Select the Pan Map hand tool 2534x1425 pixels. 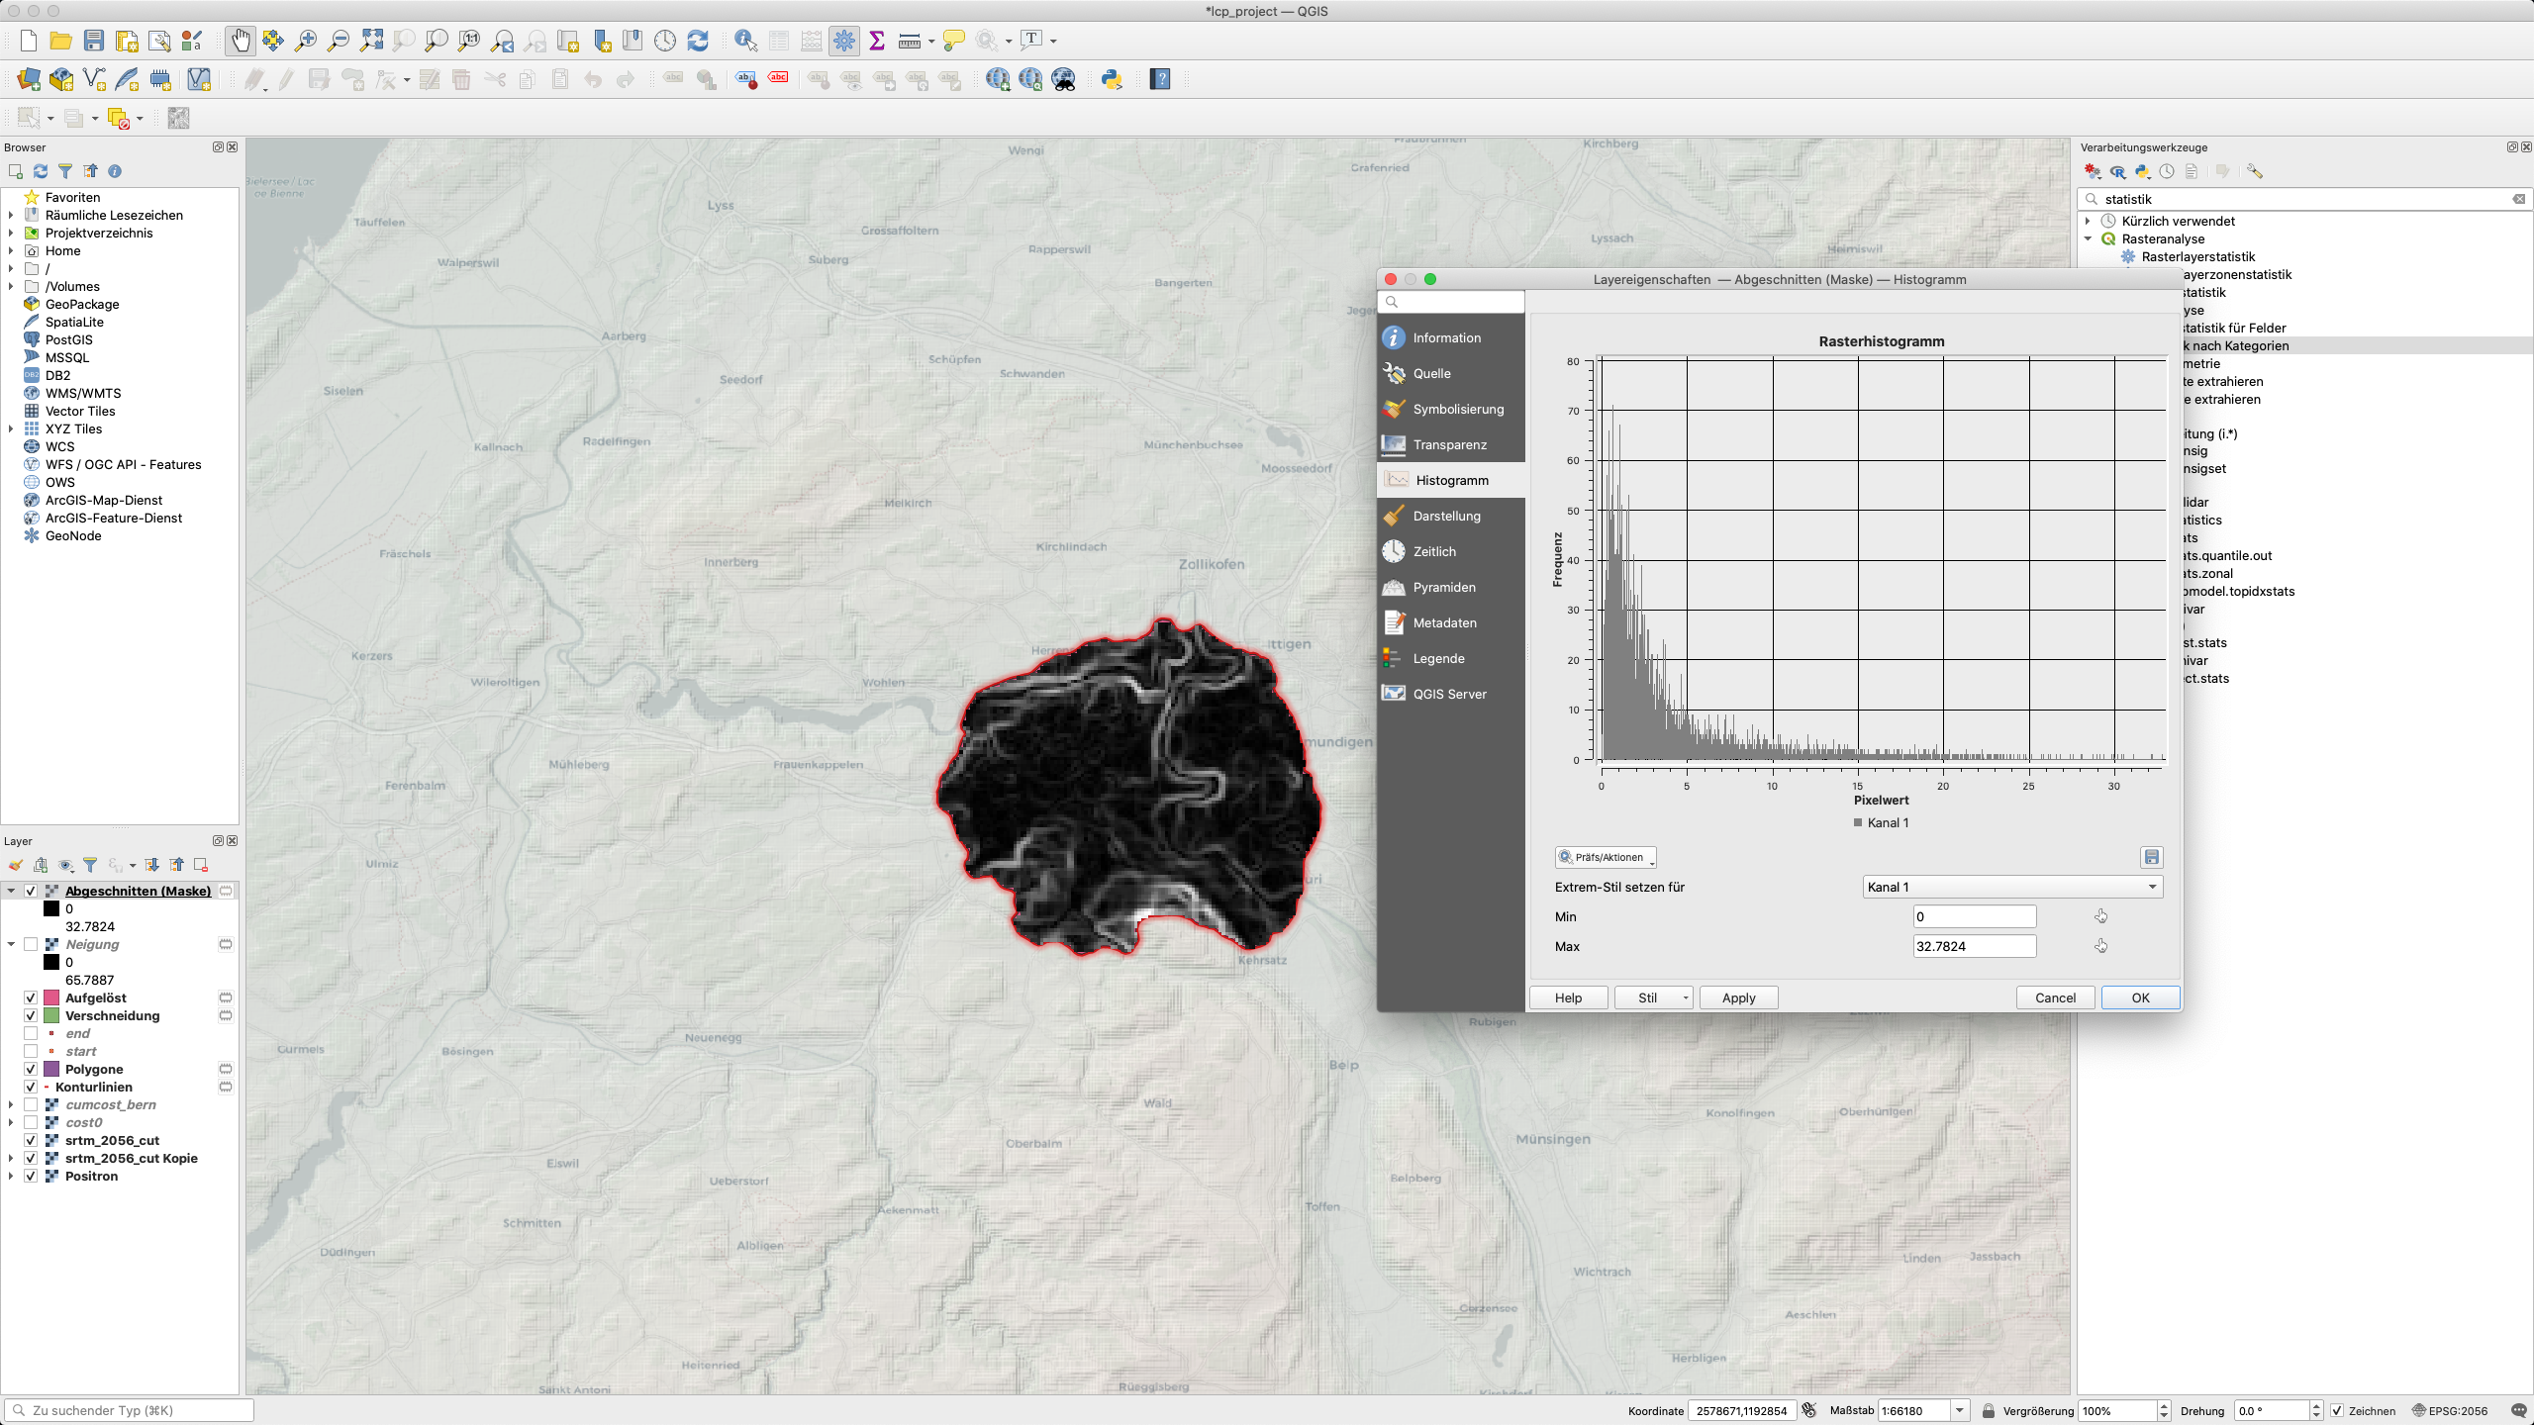point(241,41)
